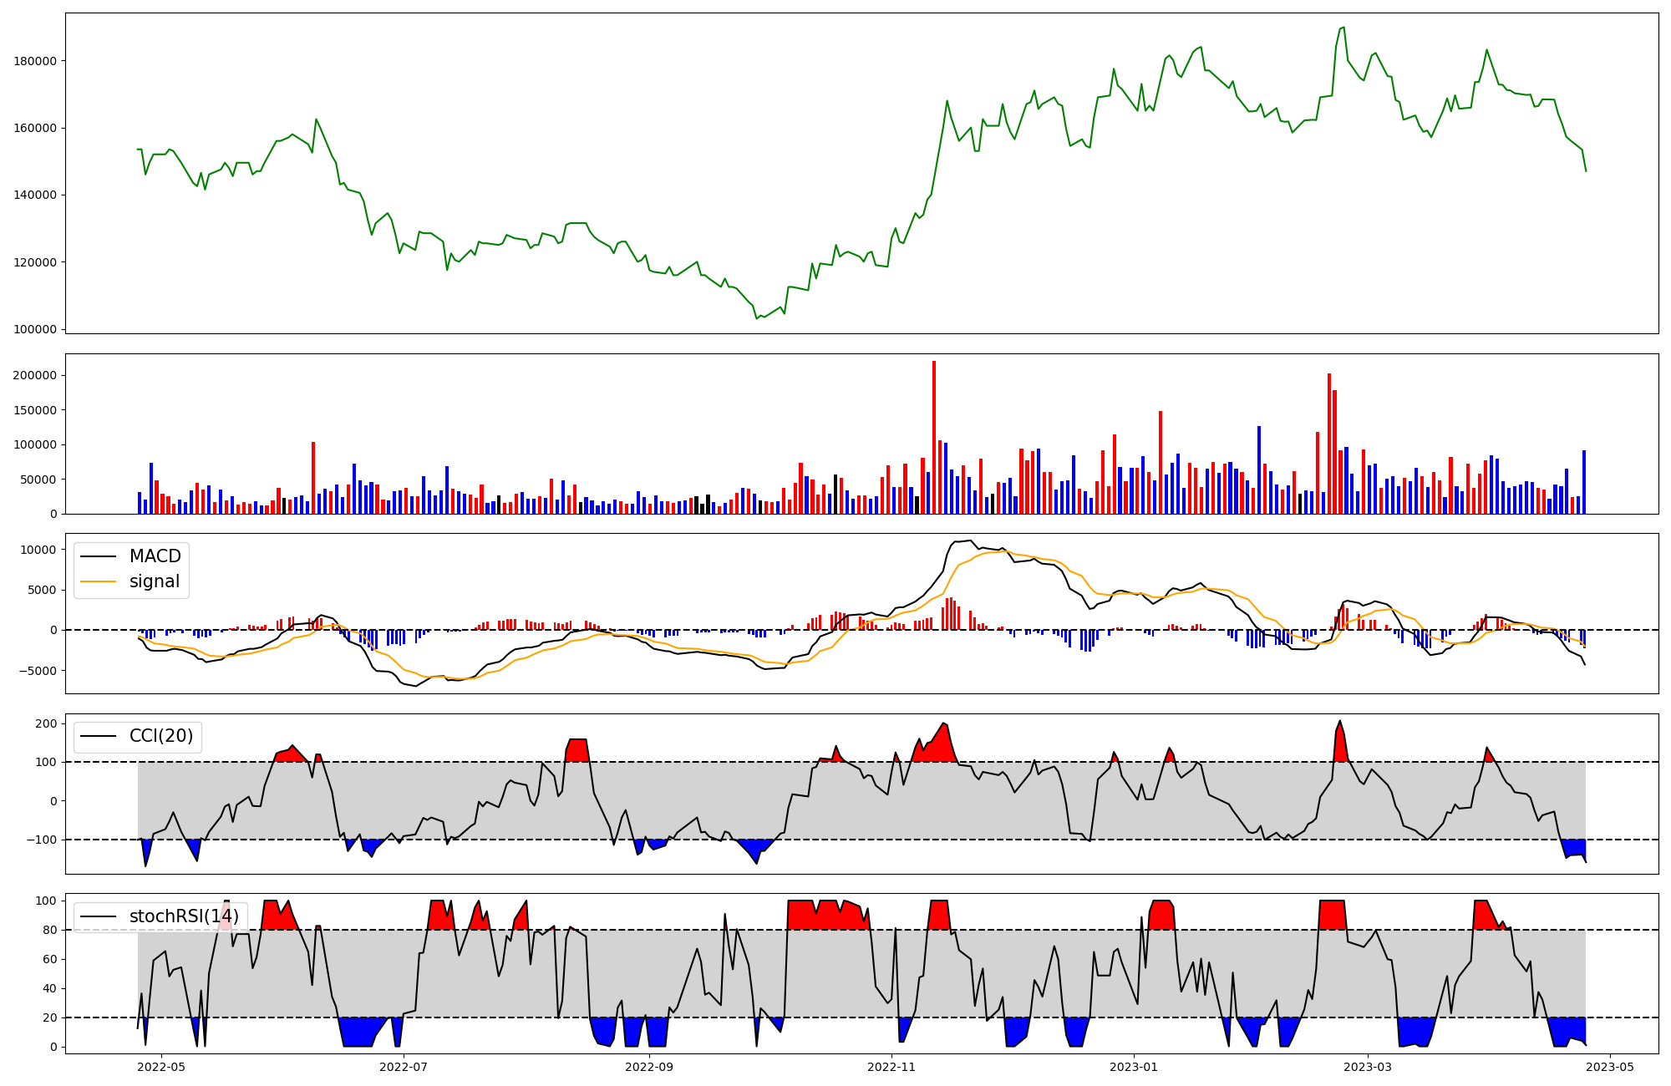
Task: Click the tallest red volume bar above 200000
Action: point(934,437)
